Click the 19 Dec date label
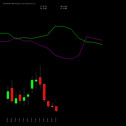 44,120
